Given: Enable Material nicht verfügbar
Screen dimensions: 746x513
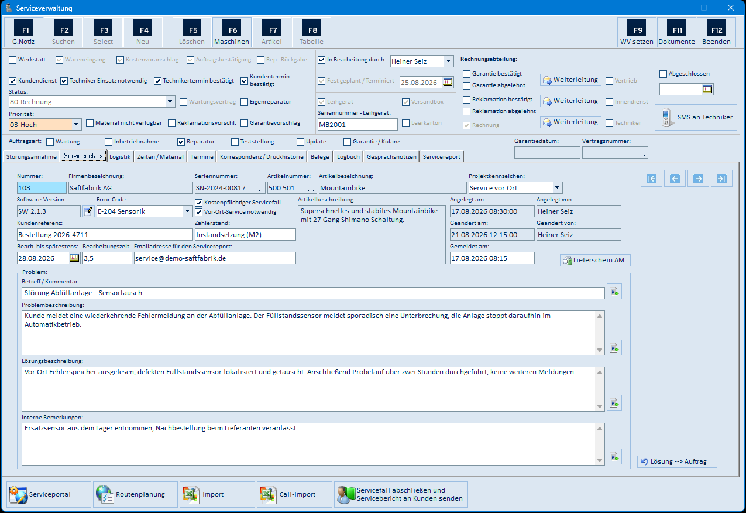Looking at the screenshot, I should point(90,123).
